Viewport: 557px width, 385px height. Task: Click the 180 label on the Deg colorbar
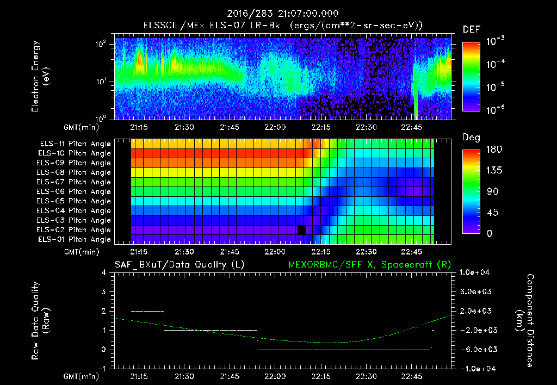(494, 150)
